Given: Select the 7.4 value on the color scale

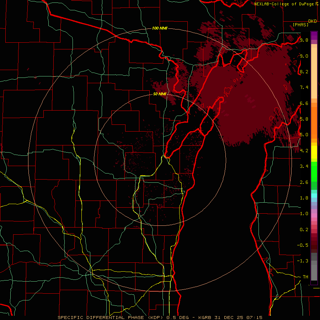Looking at the screenshot, I should tap(304, 87).
